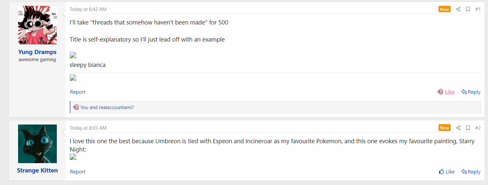Image resolution: width=488 pixels, height=185 pixels.
Task: Click the broken image under Starry Night text
Action: pos(73,157)
